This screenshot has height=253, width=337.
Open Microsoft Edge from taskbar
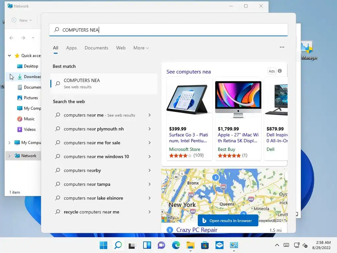[176, 245]
